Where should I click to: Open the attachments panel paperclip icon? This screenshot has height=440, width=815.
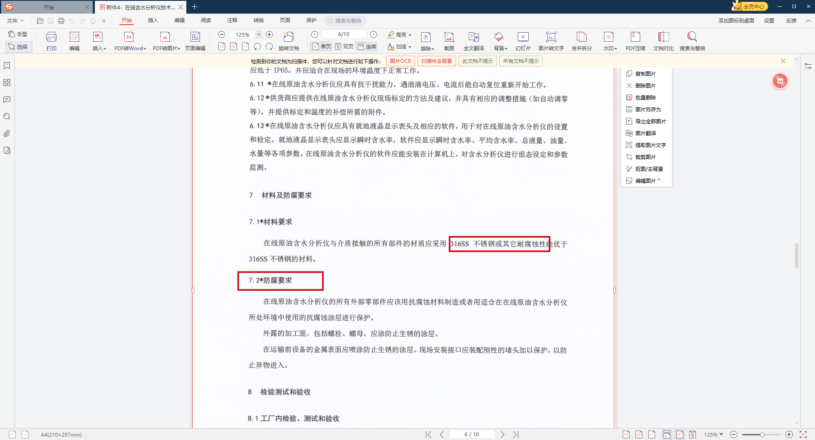coord(7,133)
